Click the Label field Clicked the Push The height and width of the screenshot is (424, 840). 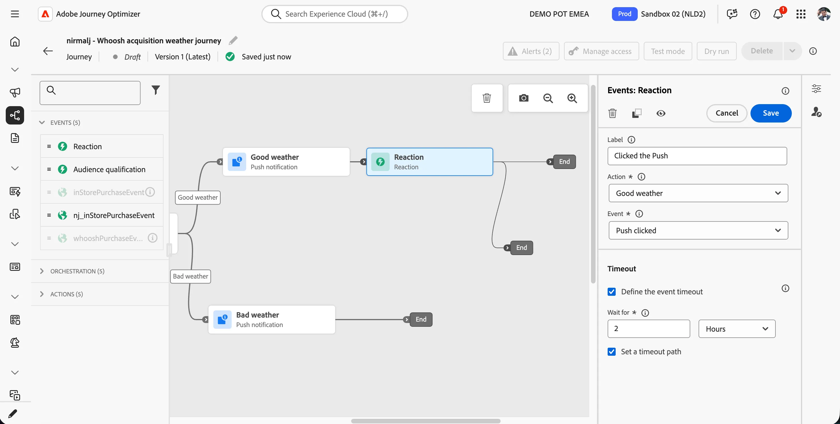point(697,156)
